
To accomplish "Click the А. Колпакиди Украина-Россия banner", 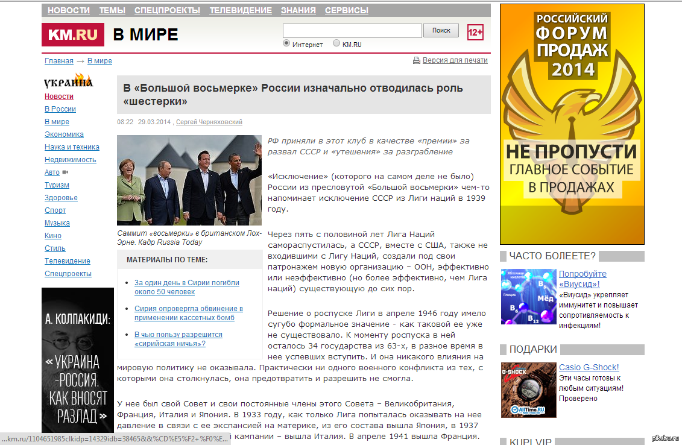I will tap(78, 360).
